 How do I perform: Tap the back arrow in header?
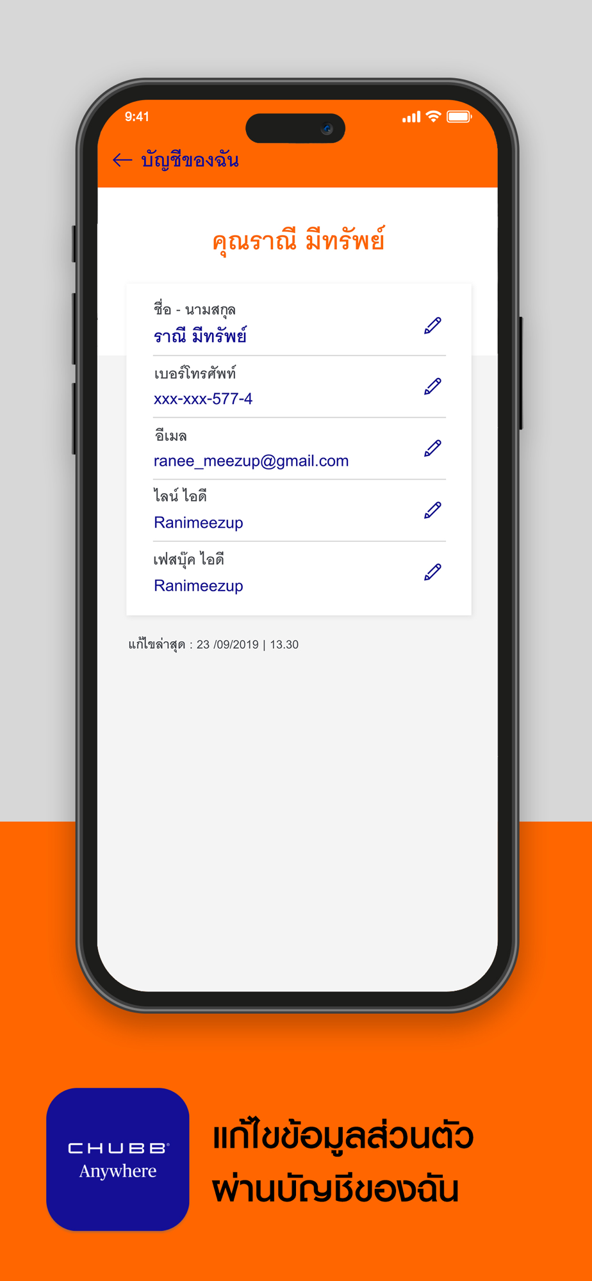tap(122, 160)
